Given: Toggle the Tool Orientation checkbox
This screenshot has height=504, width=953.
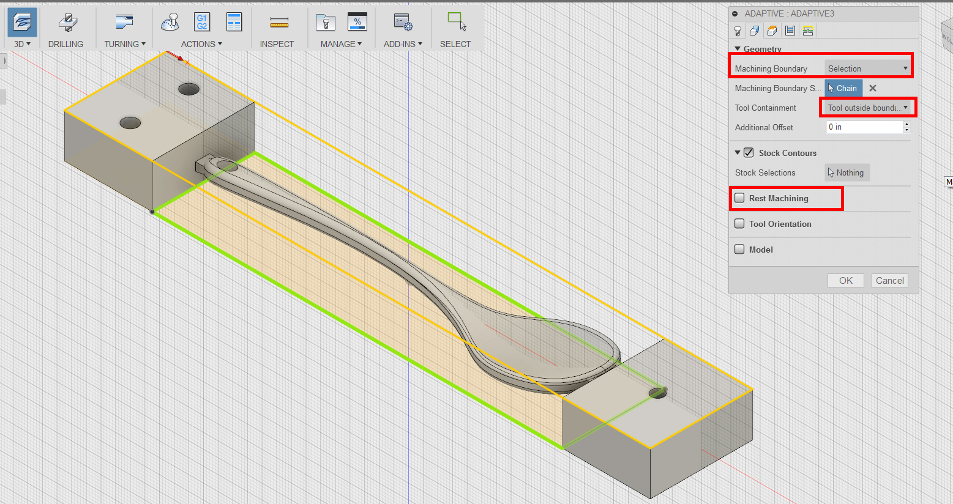Looking at the screenshot, I should pyautogui.click(x=739, y=224).
